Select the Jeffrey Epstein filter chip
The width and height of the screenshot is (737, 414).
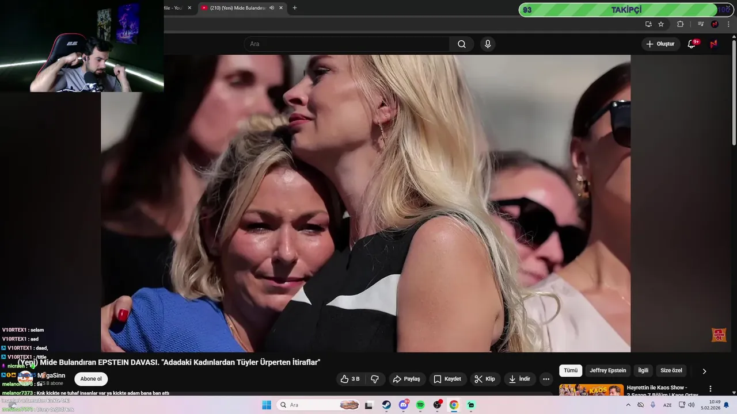pos(607,371)
